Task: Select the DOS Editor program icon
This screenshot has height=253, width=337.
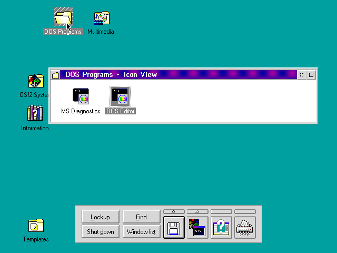Action: click(x=120, y=96)
